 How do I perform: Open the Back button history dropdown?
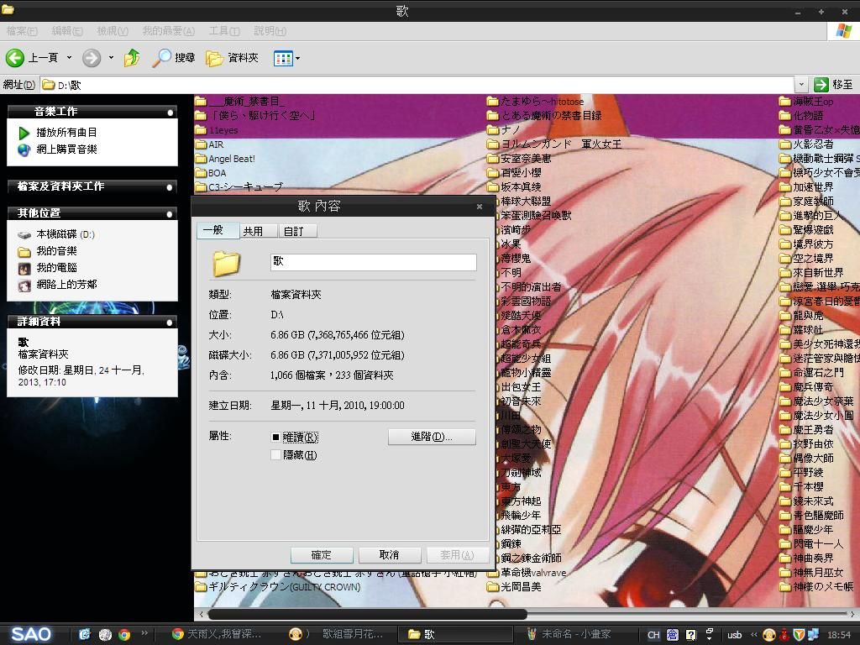coord(69,58)
